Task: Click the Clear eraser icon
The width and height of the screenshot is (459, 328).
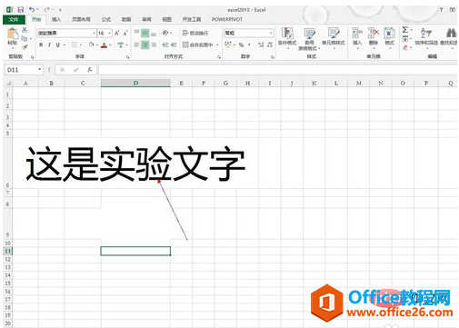Action: pos(405,47)
